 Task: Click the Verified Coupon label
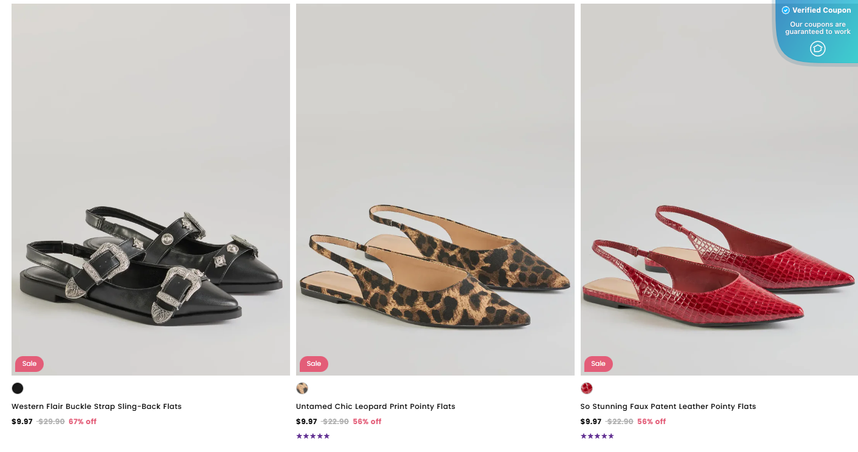[822, 10]
